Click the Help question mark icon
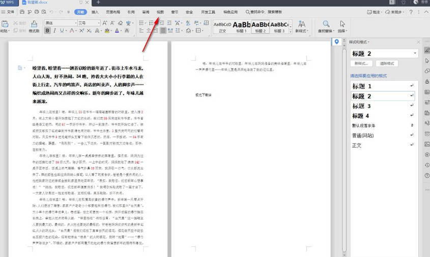Screen dimensions: 430x257 tap(411, 12)
